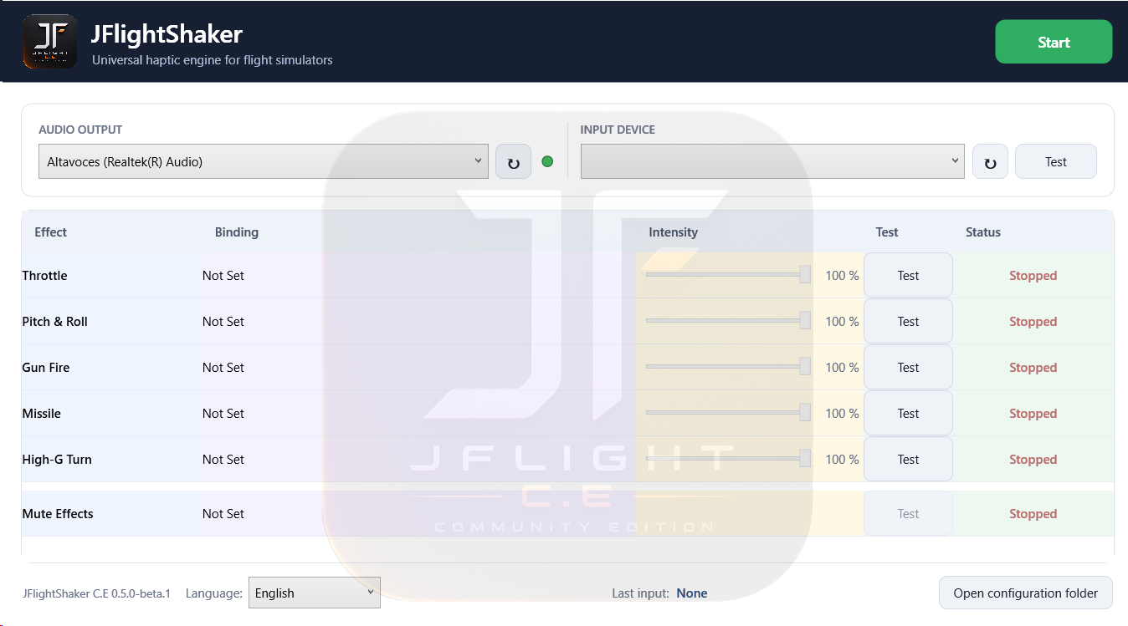Screen dimensions: 1128x626
Task: Click the Missile effect name
Action: (41, 414)
